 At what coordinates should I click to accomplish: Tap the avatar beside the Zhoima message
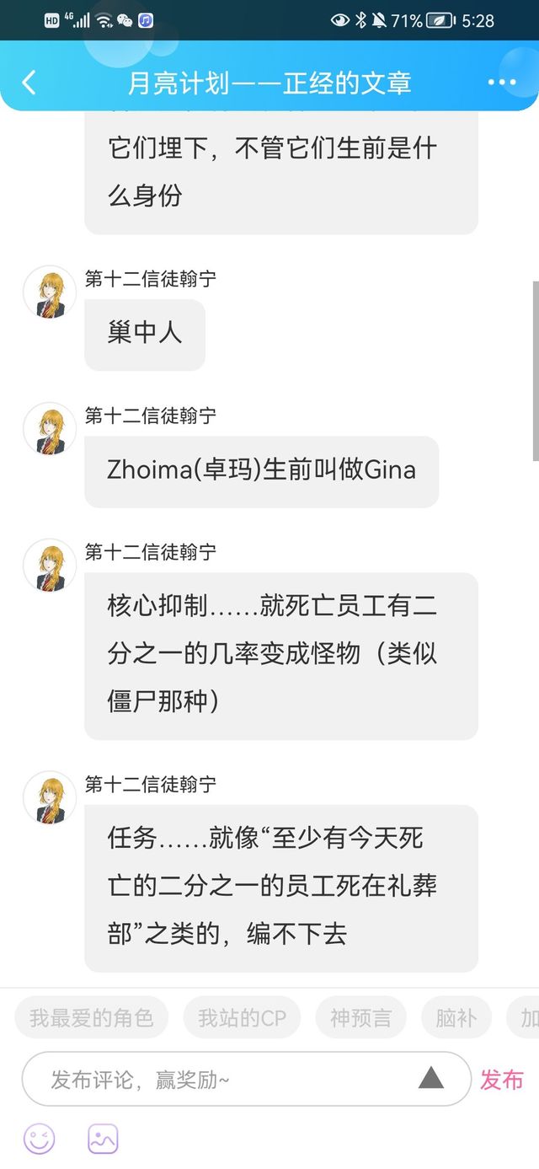pos(50,428)
